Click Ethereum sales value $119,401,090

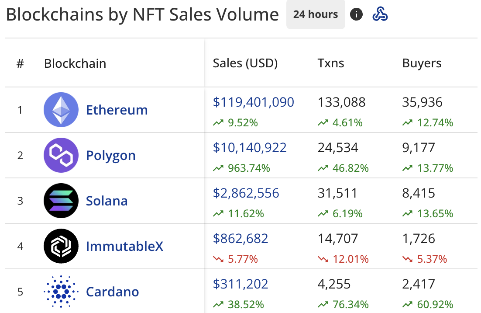pos(254,102)
